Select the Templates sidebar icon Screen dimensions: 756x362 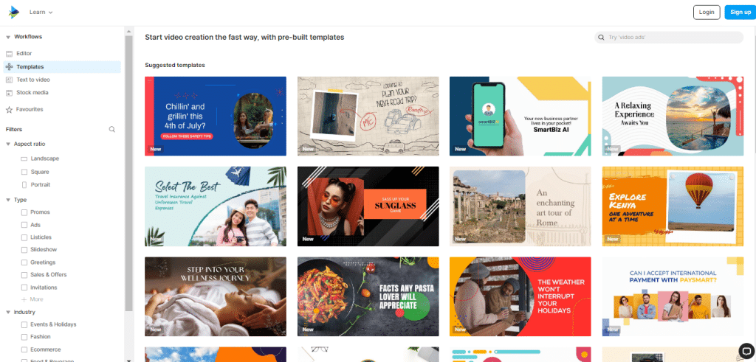[x=9, y=67]
